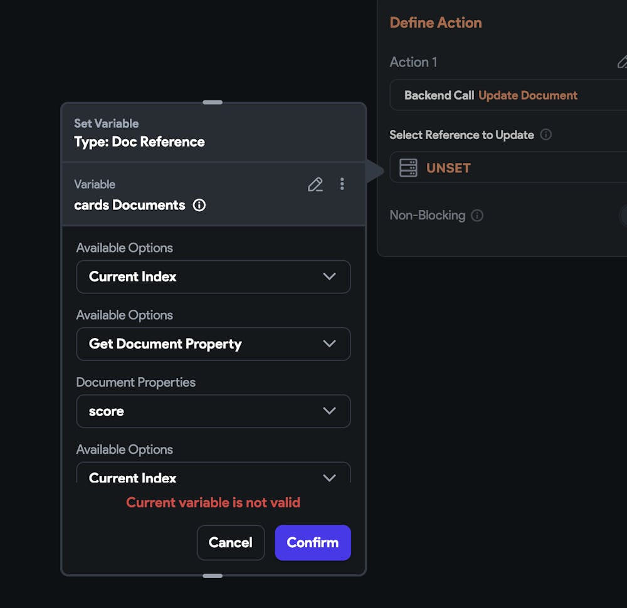Click the connector handle below the dialog
Image resolution: width=627 pixels, height=608 pixels.
tap(213, 575)
